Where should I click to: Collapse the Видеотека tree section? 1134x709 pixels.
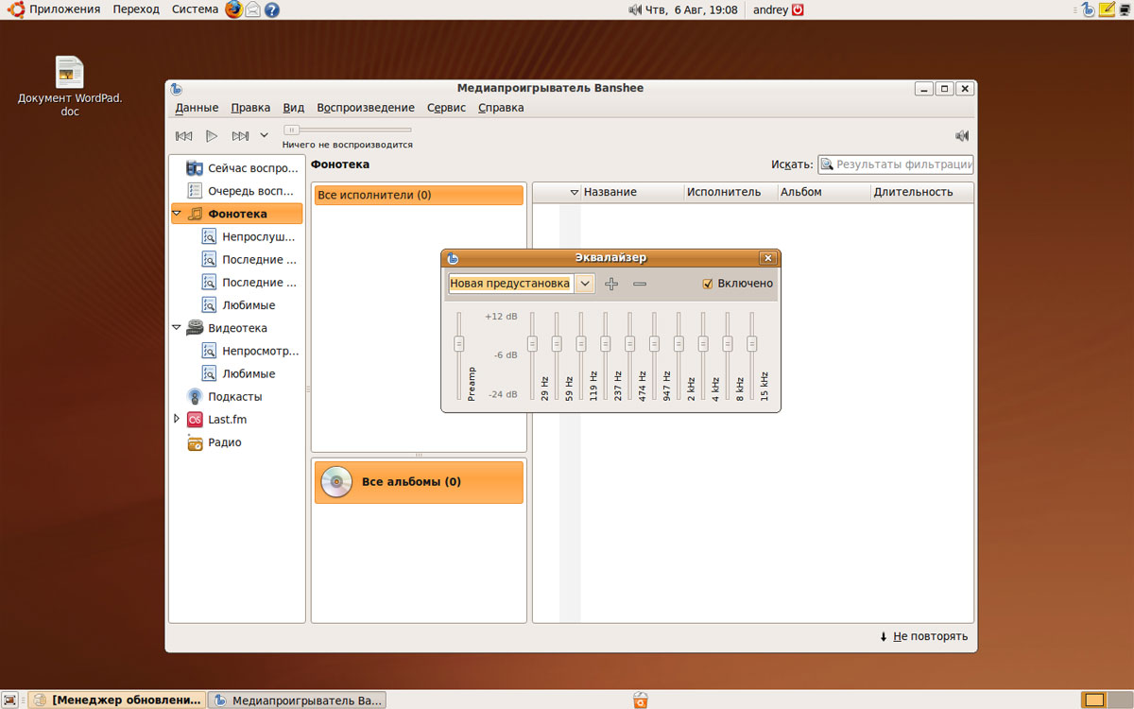tap(177, 328)
